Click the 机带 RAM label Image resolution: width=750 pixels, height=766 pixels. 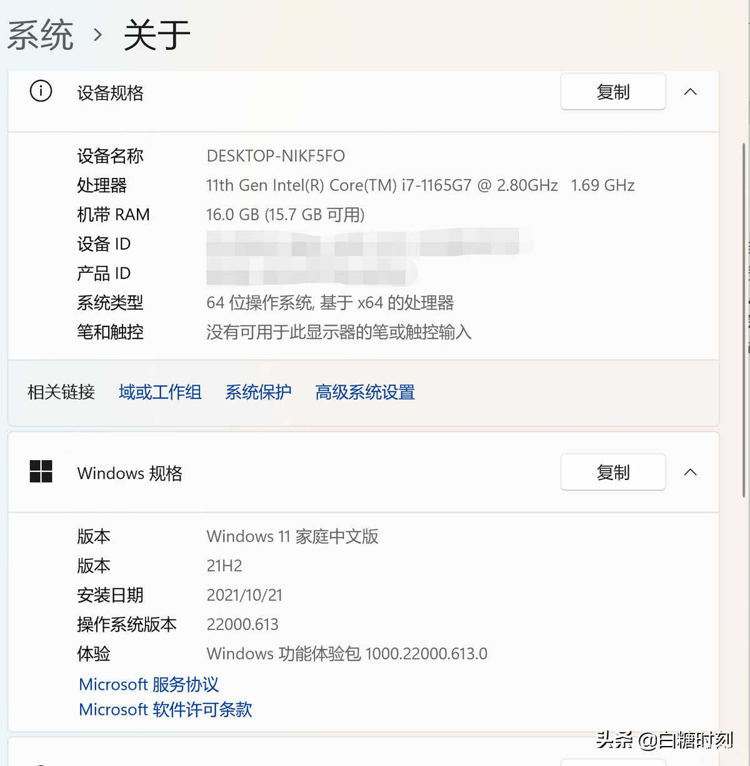pyautogui.click(x=113, y=215)
